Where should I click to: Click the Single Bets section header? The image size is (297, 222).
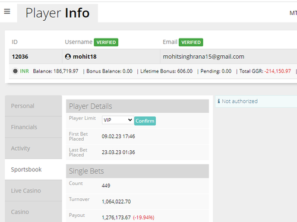coord(137,171)
